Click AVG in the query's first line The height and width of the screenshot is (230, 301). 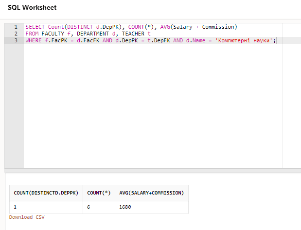click(165, 27)
